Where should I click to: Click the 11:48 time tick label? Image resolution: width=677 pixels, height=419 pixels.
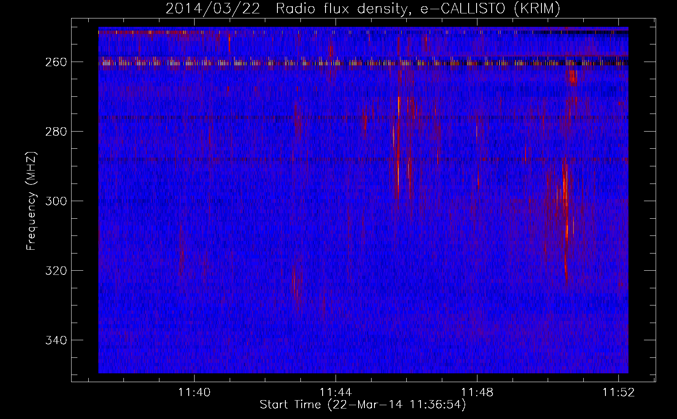pos(477,393)
